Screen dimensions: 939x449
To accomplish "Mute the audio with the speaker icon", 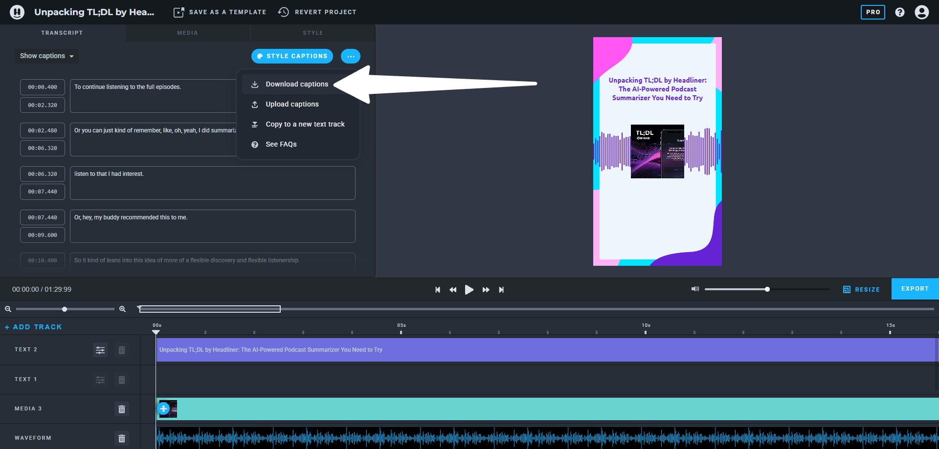I will point(695,289).
